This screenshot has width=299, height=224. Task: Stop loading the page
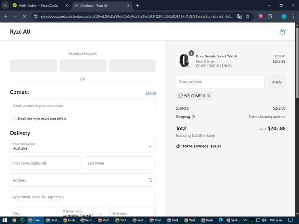[x=24, y=17]
